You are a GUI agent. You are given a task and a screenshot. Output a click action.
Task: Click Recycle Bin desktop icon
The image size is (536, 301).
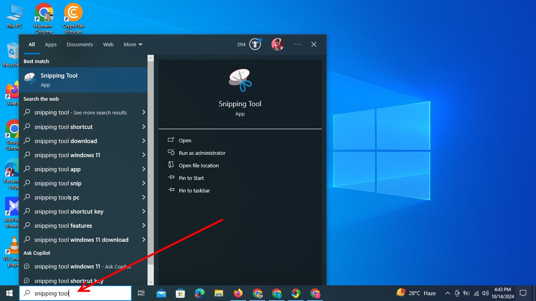tap(12, 55)
